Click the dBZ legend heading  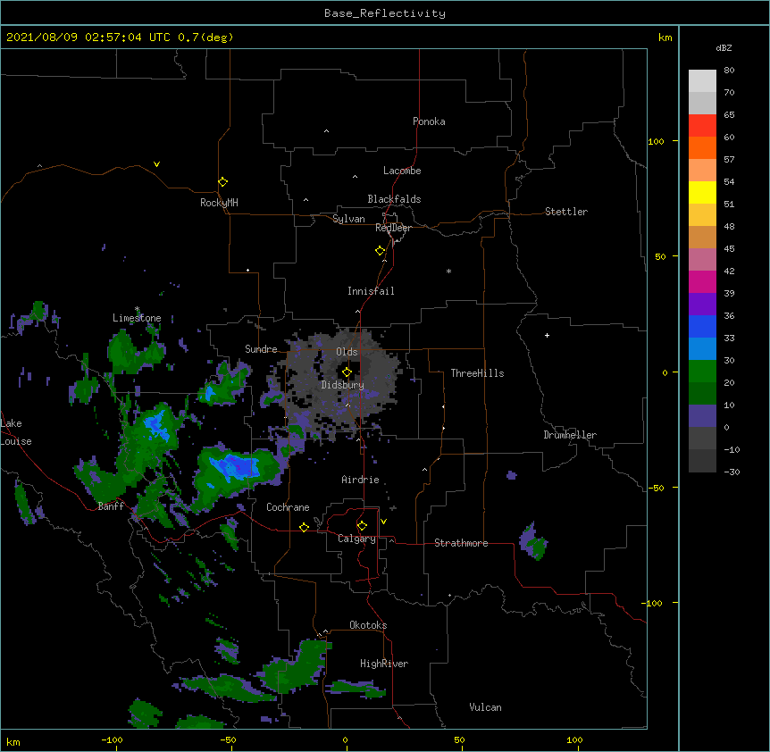pos(724,47)
